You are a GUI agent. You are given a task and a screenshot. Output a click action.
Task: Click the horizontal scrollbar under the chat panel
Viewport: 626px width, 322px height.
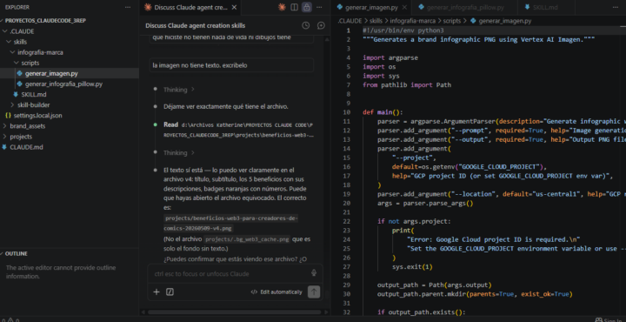(235, 312)
